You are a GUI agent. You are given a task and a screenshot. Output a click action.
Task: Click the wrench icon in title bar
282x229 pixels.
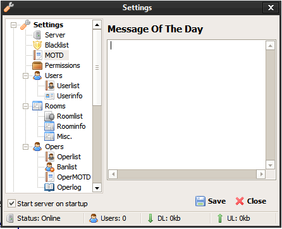[x=9, y=8]
